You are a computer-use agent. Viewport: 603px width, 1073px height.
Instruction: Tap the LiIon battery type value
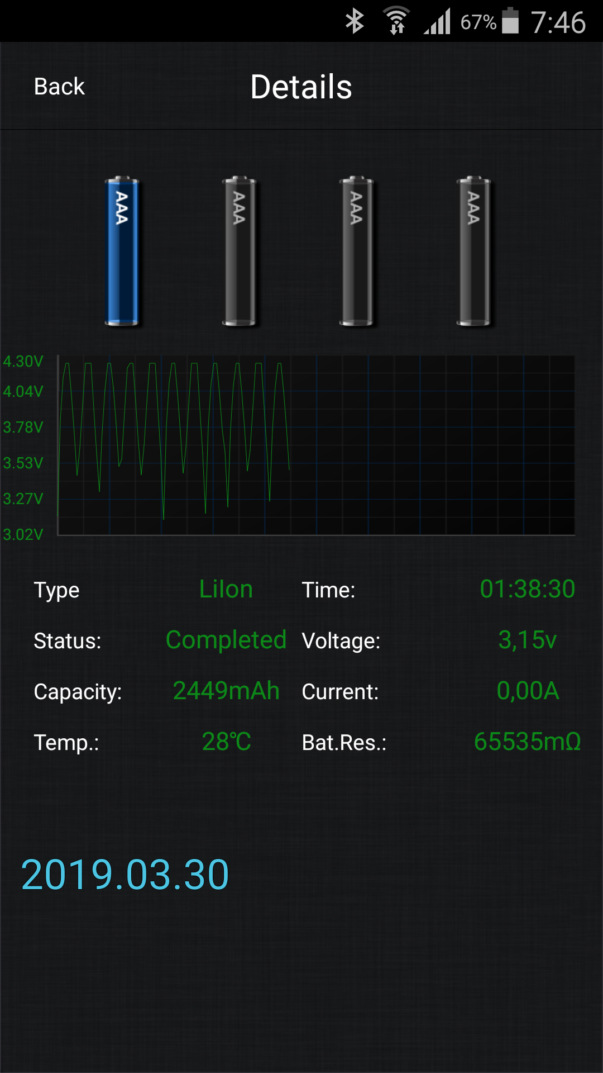coord(226,590)
